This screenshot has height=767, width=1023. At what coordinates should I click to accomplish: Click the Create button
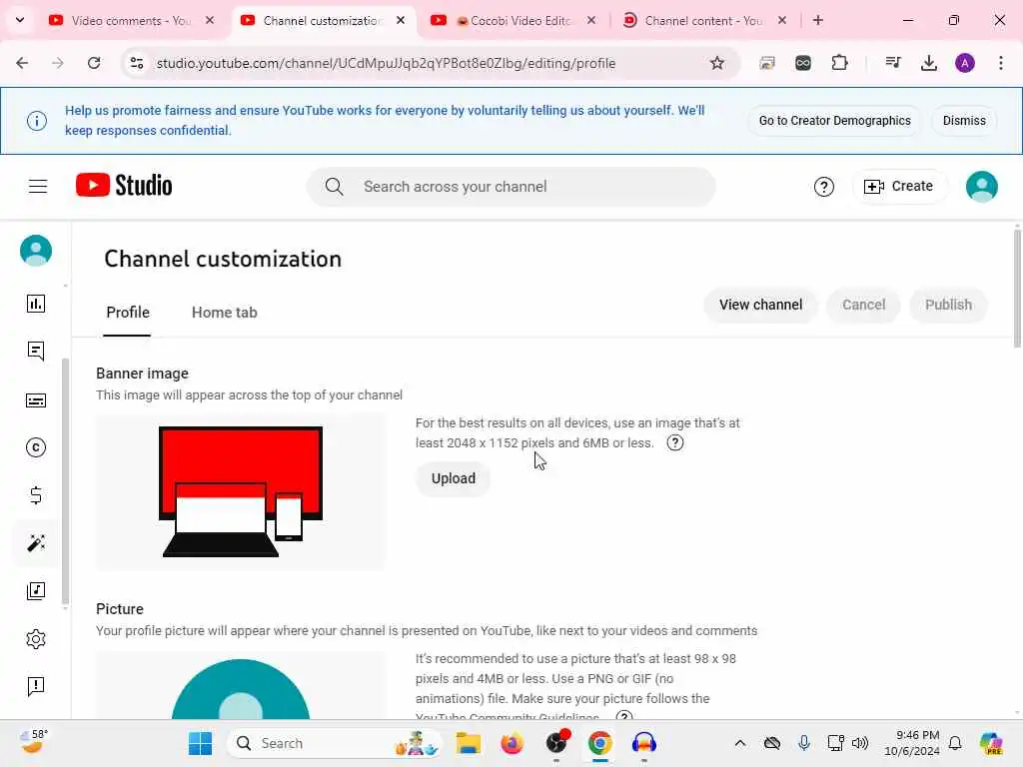[899, 187]
